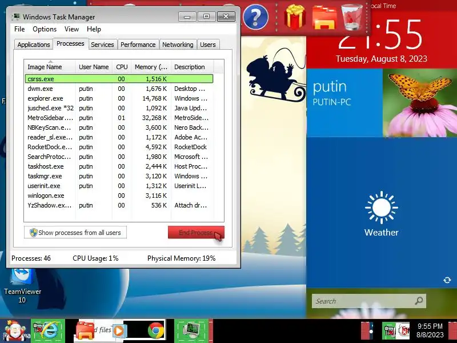Sort by User Name column header
The image size is (457, 343).
[94, 67]
